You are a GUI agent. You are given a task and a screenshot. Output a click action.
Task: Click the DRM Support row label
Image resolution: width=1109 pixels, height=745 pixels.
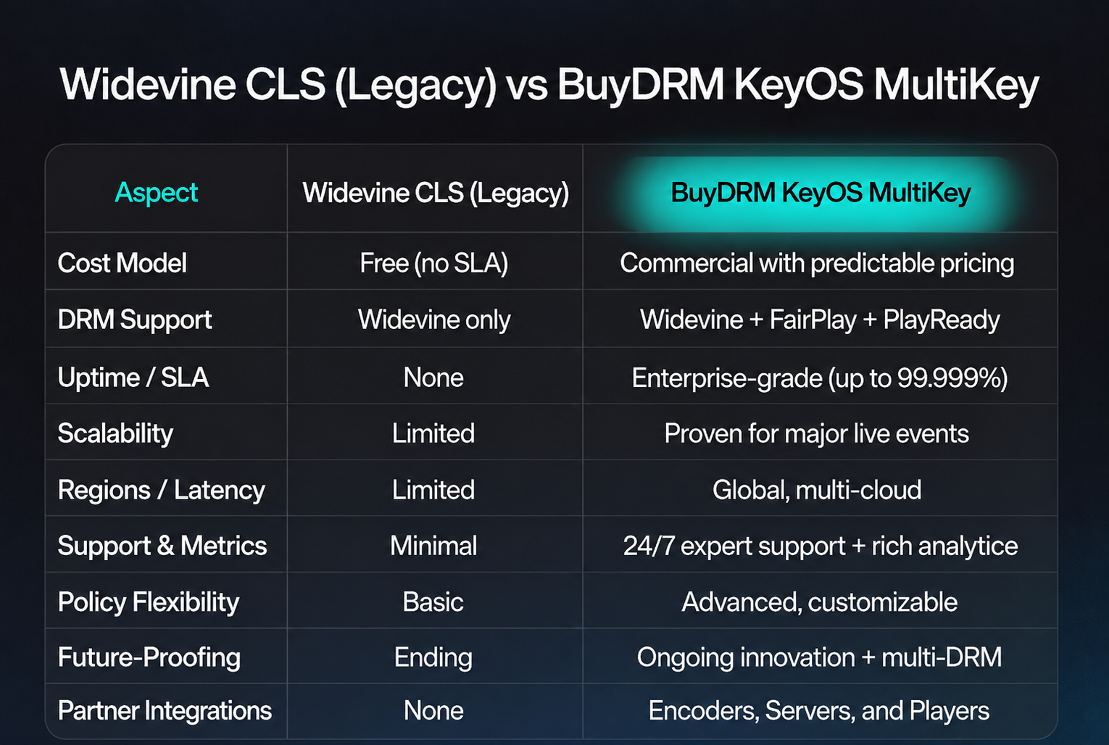135,320
